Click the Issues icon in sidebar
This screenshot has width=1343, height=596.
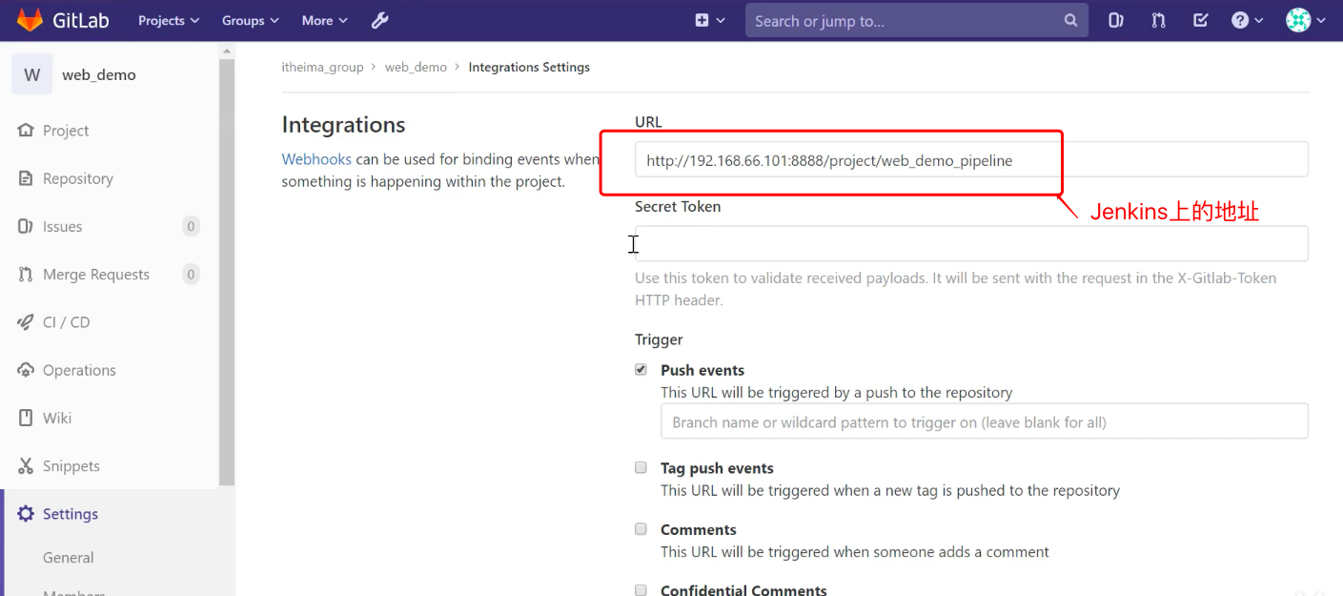pyautogui.click(x=26, y=226)
